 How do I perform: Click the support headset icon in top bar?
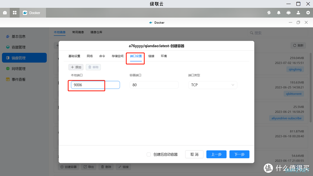288,13
